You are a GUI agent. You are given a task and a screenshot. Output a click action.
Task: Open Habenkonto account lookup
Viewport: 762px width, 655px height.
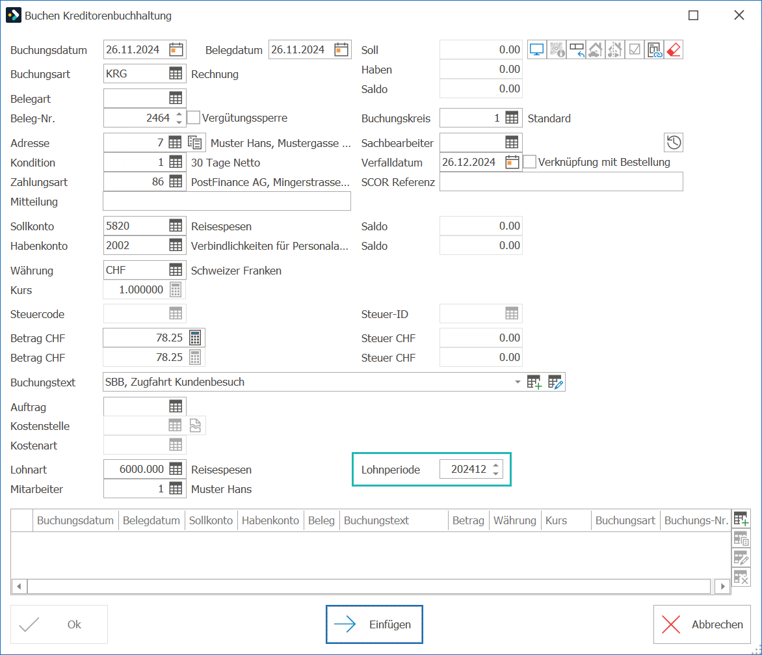(x=176, y=245)
